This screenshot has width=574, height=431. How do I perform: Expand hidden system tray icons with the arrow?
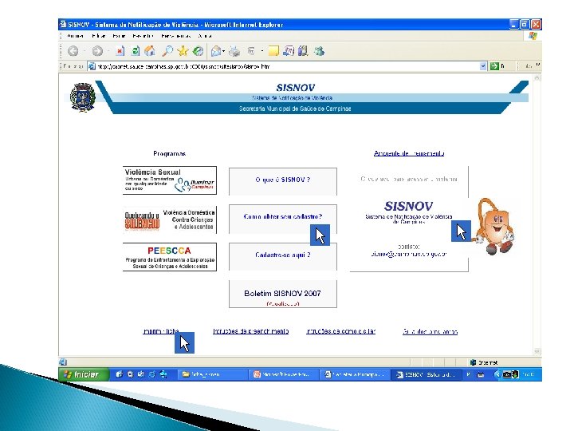497,374
